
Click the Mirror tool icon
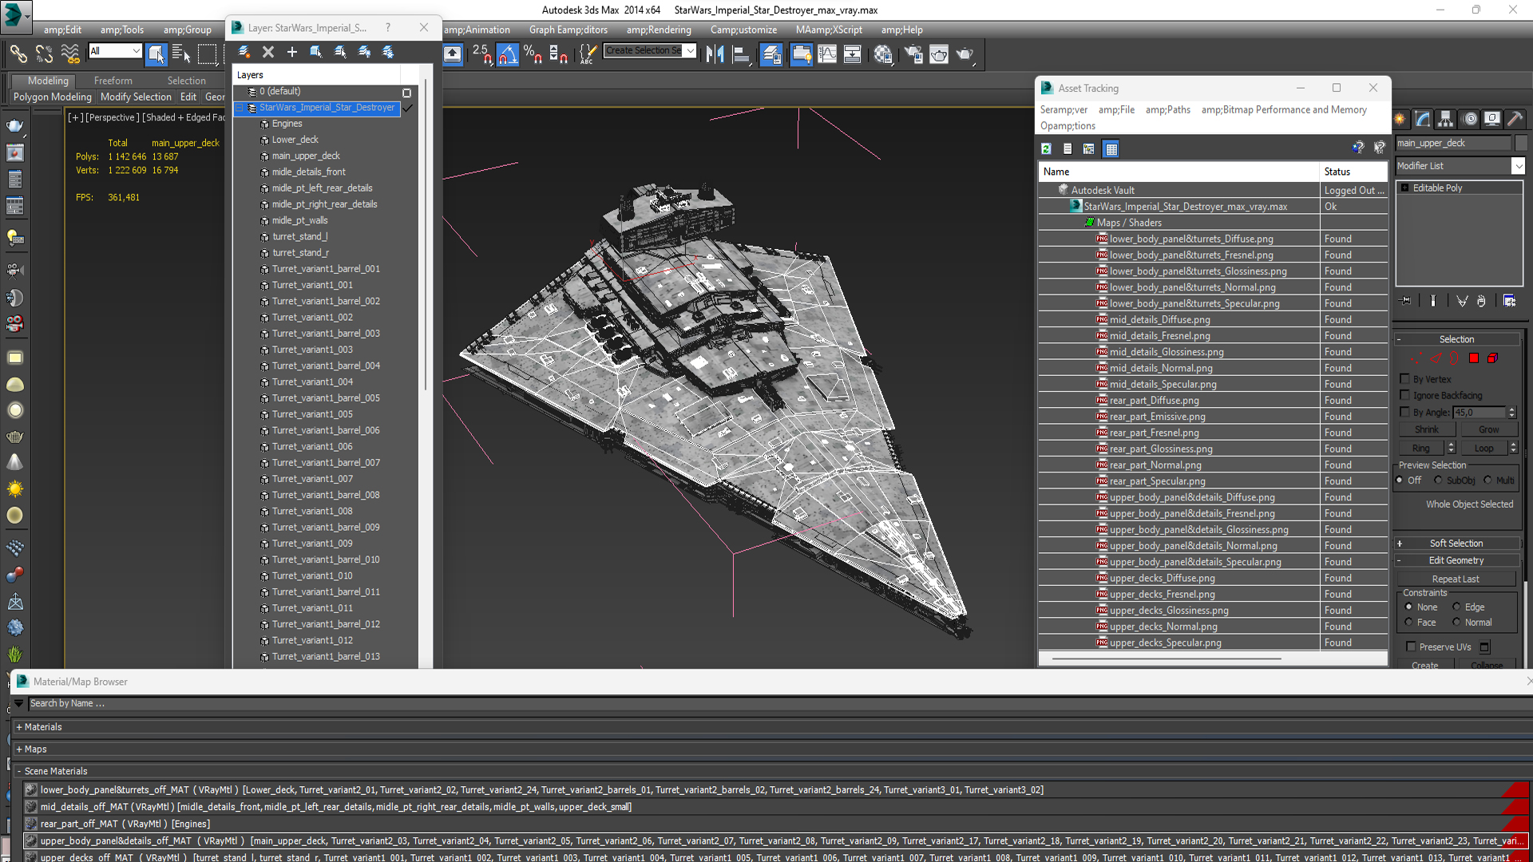click(715, 53)
